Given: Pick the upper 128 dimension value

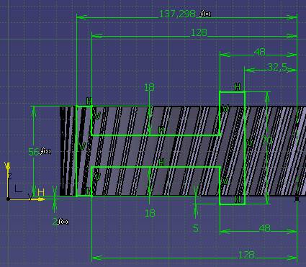Looking at the screenshot, I should click(x=199, y=32).
